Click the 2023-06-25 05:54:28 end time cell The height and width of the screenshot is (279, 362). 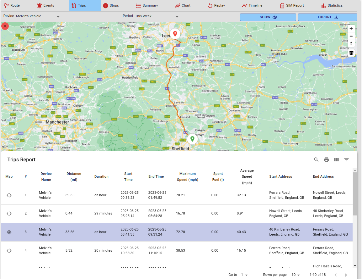tap(157, 214)
